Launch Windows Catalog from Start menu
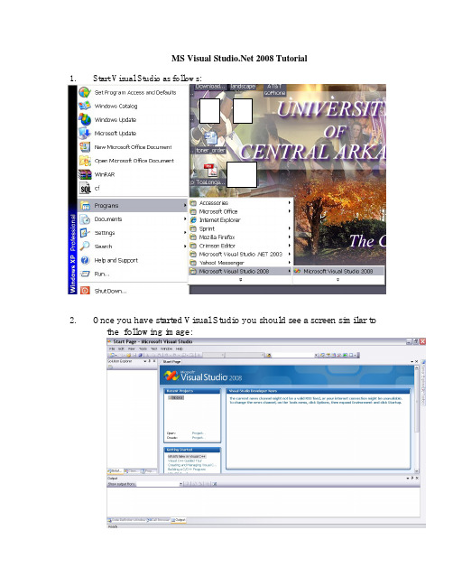 point(133,107)
